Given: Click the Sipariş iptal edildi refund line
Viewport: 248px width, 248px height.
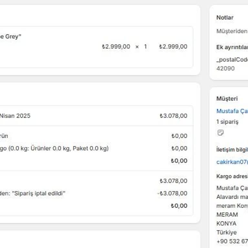Looking at the screenshot, I should [x=33, y=193].
